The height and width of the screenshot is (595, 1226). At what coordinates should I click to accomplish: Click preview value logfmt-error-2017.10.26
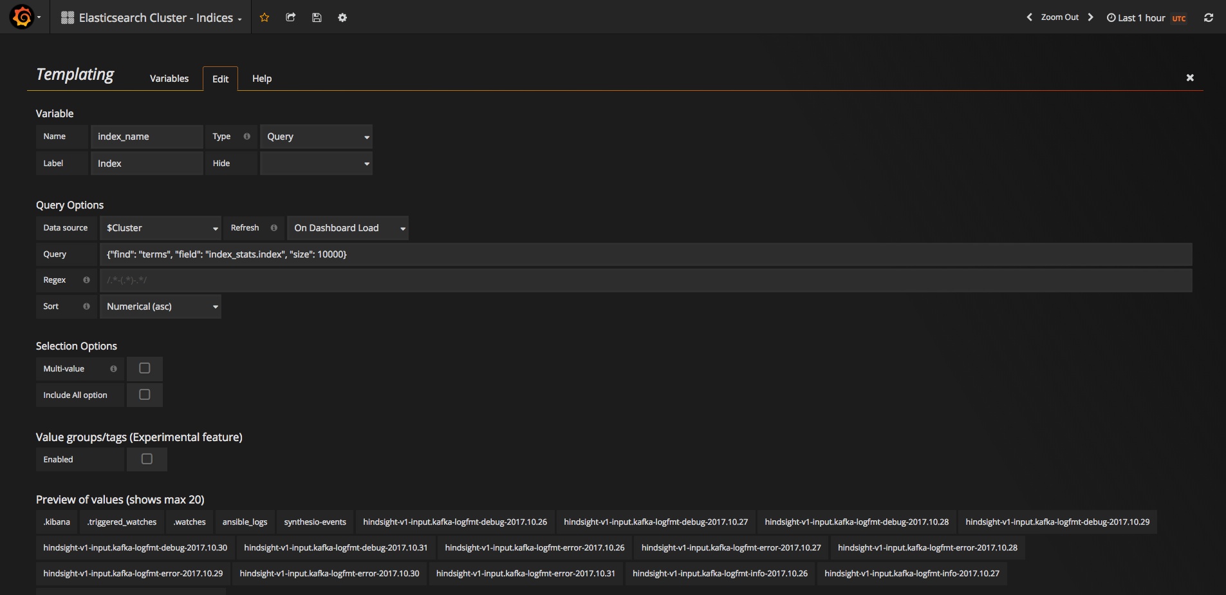(535, 548)
